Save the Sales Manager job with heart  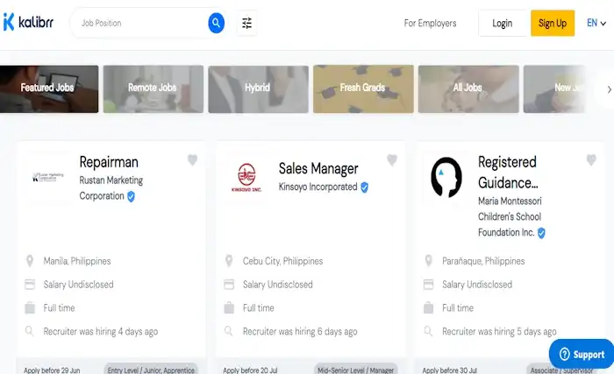(392, 160)
